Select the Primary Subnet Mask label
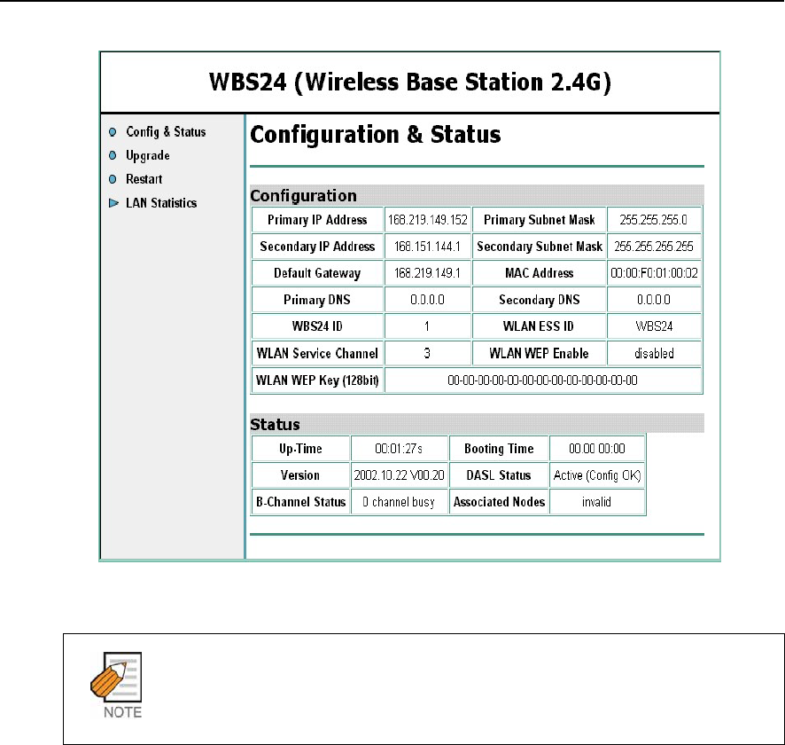 (540, 220)
